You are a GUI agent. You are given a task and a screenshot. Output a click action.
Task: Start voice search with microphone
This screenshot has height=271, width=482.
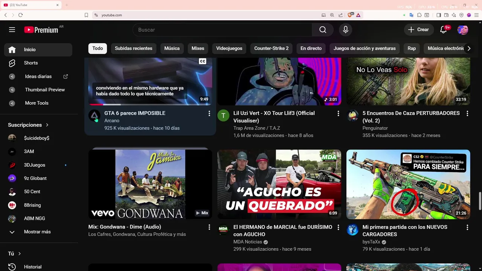pos(346,30)
